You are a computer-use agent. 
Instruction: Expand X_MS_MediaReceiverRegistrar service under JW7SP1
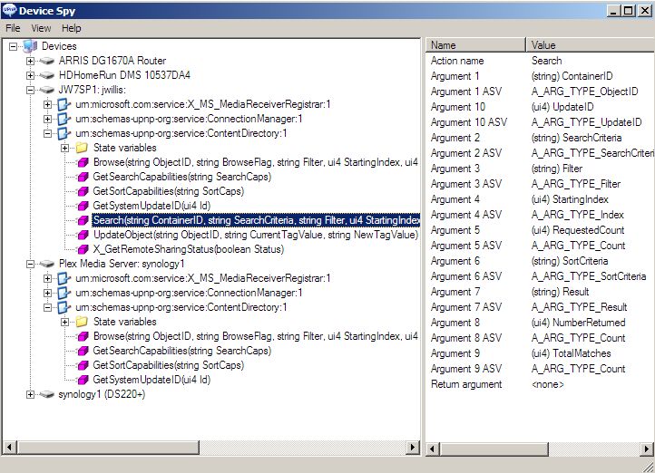coord(47,104)
